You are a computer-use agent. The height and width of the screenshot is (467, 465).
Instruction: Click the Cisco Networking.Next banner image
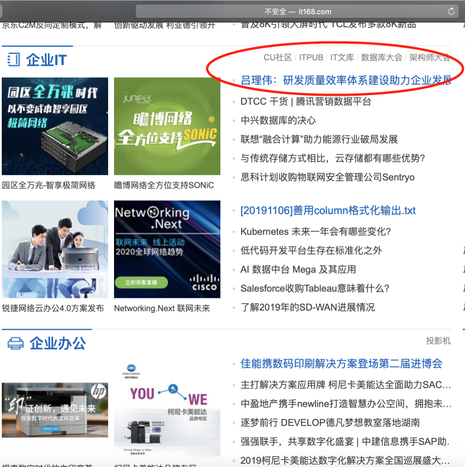tap(167, 249)
